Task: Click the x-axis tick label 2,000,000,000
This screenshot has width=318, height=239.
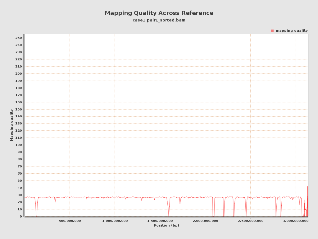Action: click(205, 221)
